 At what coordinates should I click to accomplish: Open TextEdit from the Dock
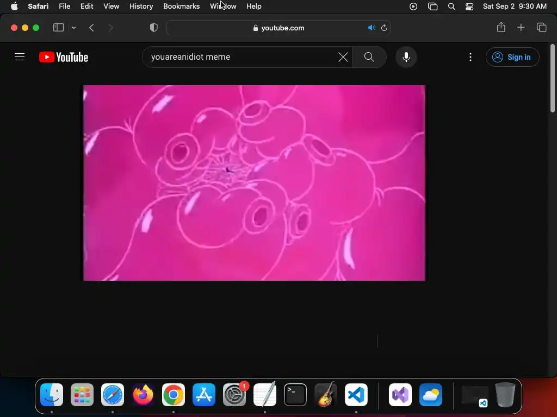pyautogui.click(x=265, y=394)
